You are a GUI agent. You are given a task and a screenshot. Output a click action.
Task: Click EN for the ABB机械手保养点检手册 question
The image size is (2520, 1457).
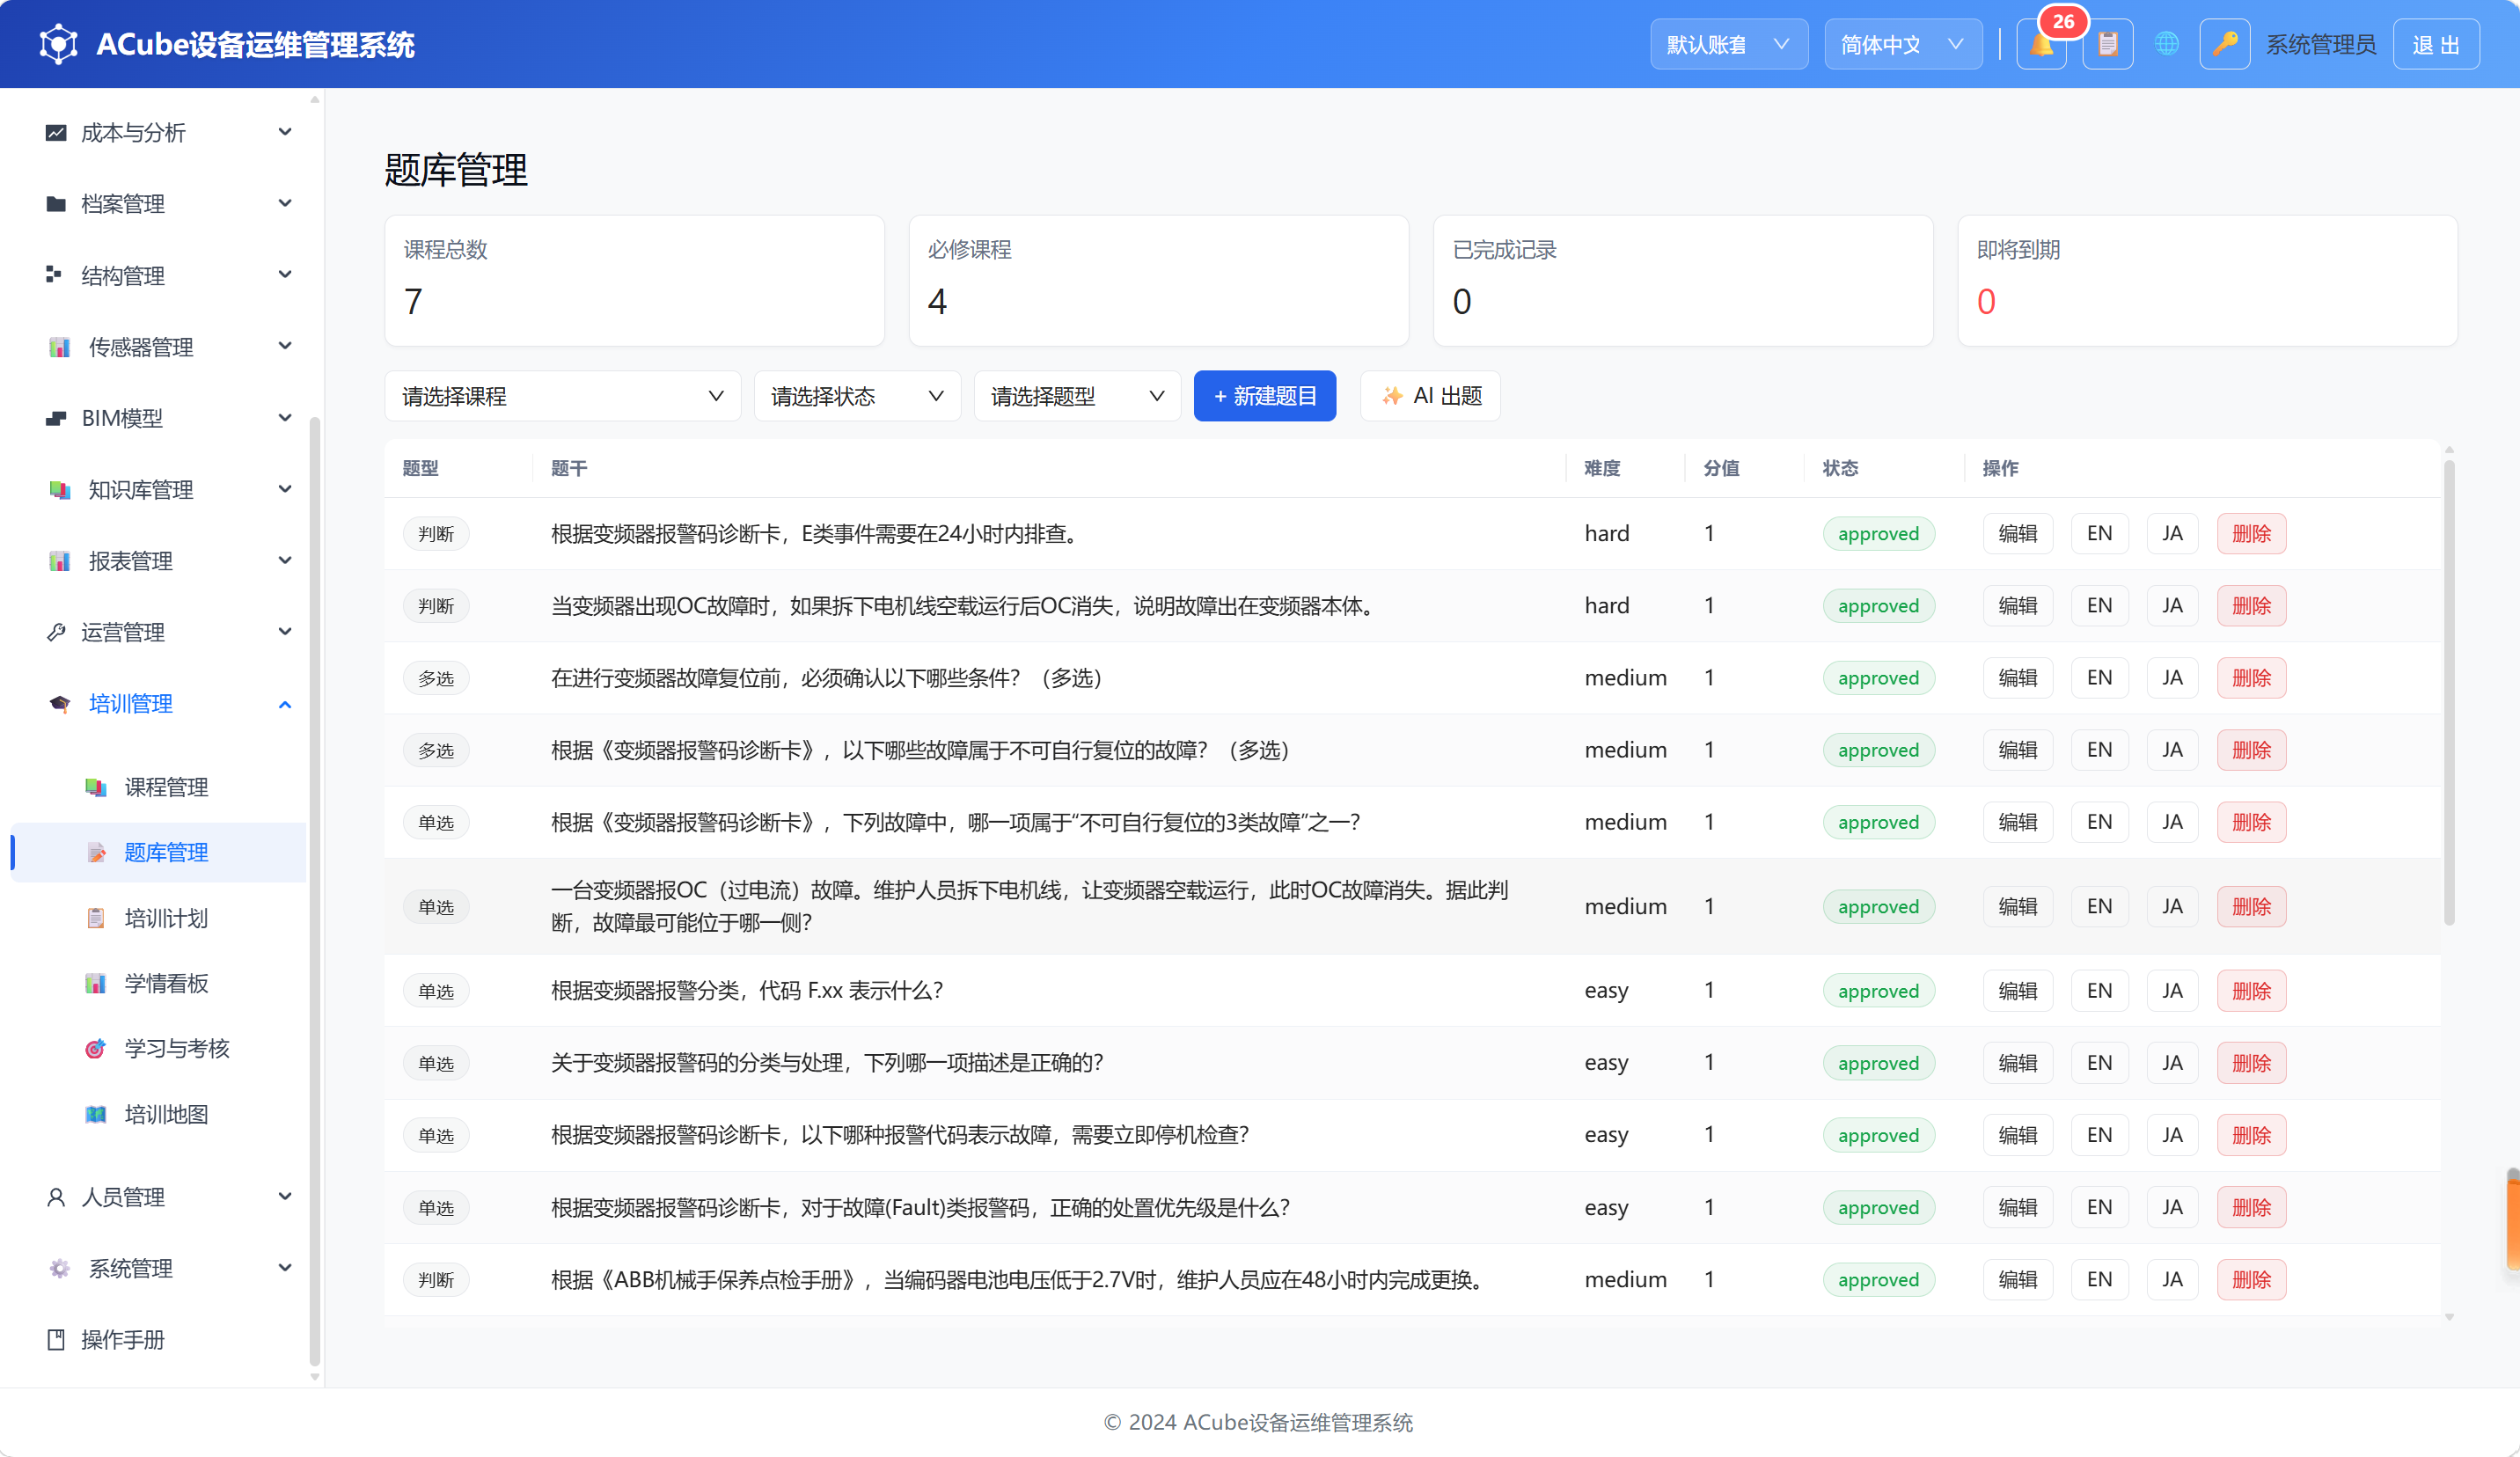2099,1279
